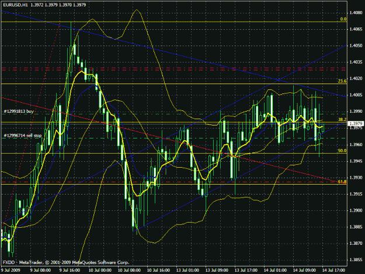
Task: Click the 10 Jul 16:00 time label
Action: click(x=158, y=270)
